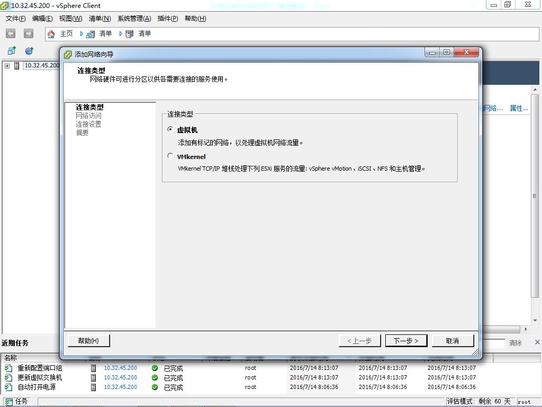Viewport: 542px width, 407px height.
Task: Expand dropdown arrow after 主页 in breadcrumb
Action: click(82, 34)
